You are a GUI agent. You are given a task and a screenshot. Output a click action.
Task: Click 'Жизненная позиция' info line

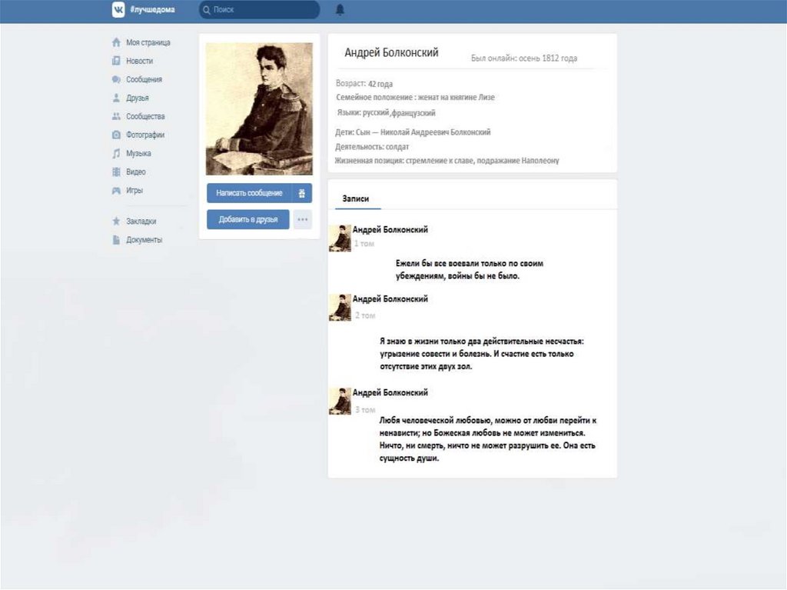pyautogui.click(x=447, y=161)
